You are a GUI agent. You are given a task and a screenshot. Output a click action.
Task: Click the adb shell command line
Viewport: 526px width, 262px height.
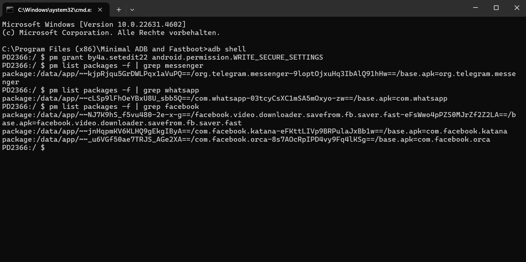[x=124, y=49]
